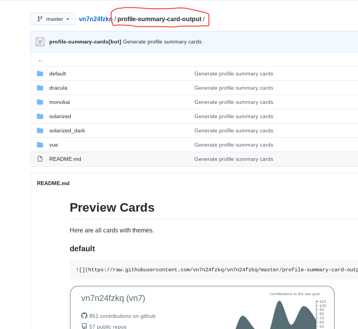358x329 pixels.
Task: Open the solarized folder
Action: point(60,116)
